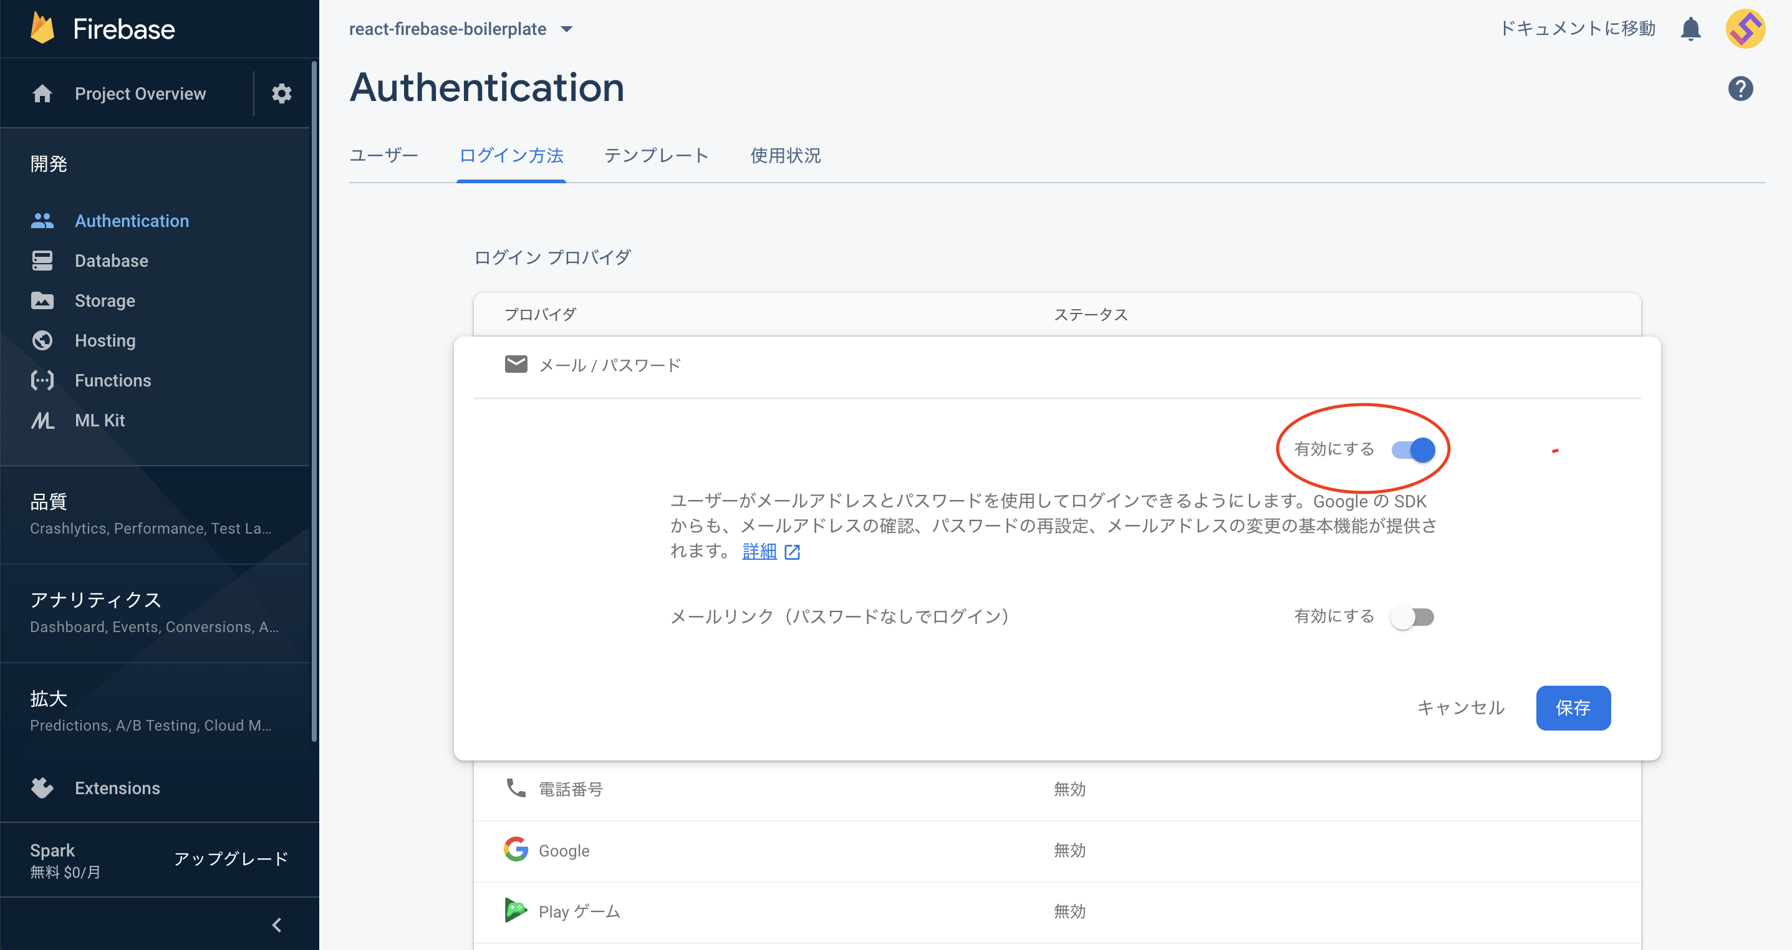Click the Hosting globe icon
The image size is (1792, 950).
point(42,340)
